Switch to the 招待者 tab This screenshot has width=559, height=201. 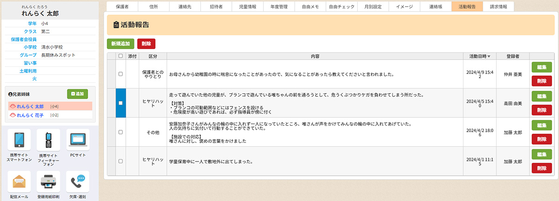tap(216, 7)
